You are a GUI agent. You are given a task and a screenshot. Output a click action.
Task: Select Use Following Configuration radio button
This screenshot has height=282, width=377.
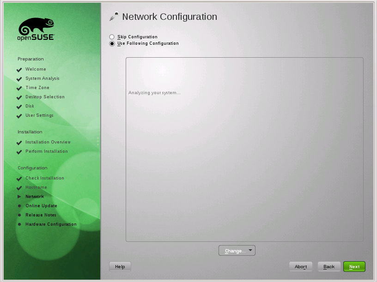pos(112,43)
